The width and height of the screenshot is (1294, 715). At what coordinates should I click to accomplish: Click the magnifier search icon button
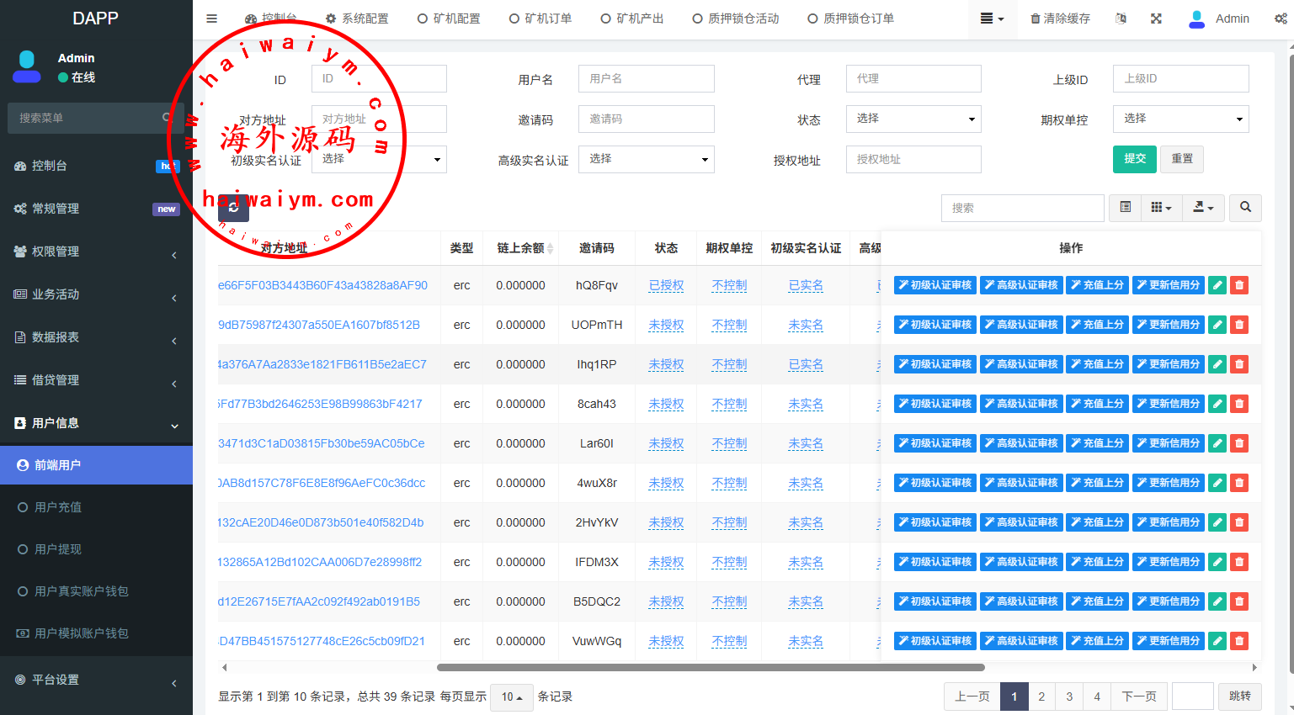click(x=1245, y=207)
